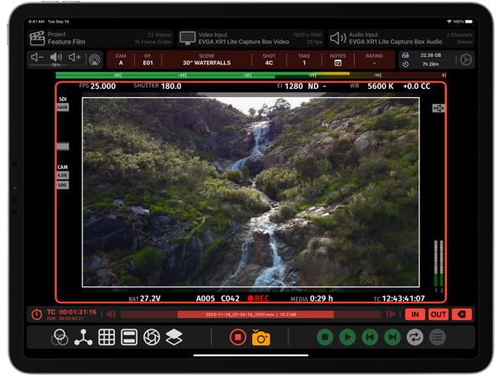Open the frame guides letterbox icon
Screen dimensions: 503x377
(x=129, y=337)
